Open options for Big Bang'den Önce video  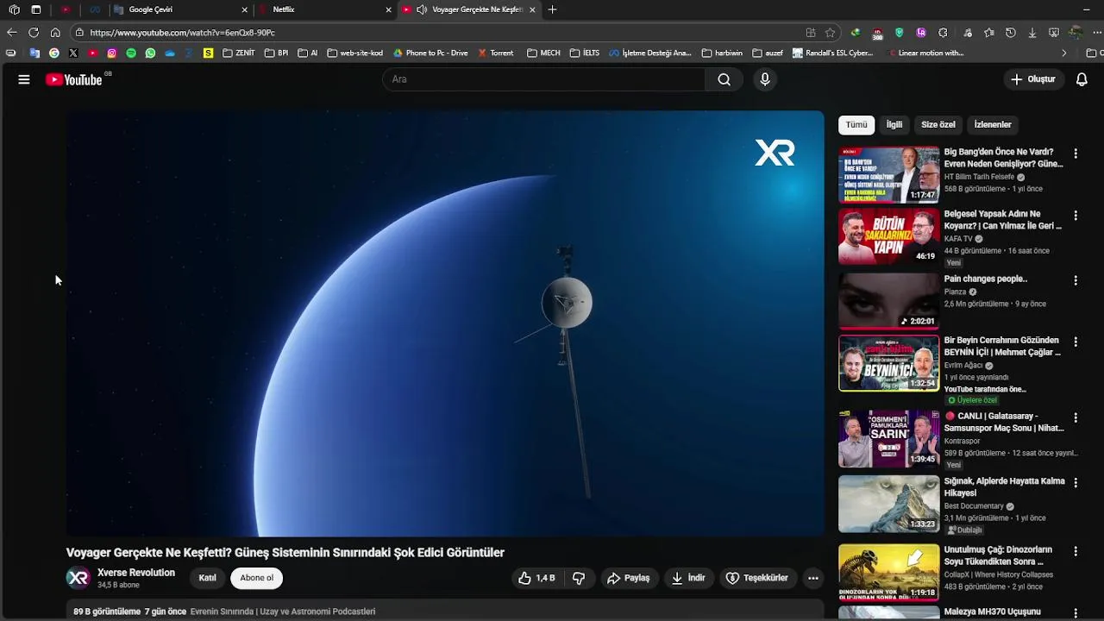coord(1076,154)
